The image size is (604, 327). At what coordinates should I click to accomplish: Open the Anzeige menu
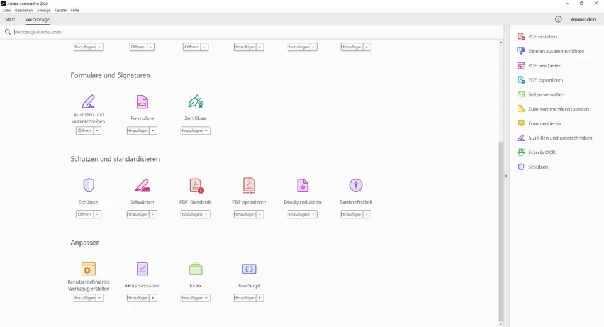pos(43,11)
